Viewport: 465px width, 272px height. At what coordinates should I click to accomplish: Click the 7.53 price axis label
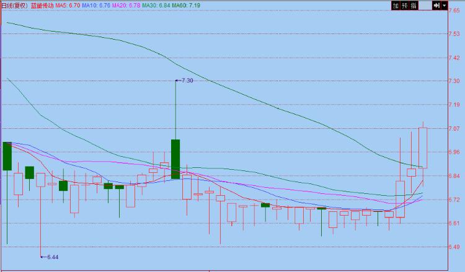(454, 34)
